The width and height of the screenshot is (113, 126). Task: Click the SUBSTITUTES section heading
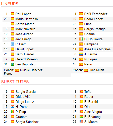coord(15,82)
